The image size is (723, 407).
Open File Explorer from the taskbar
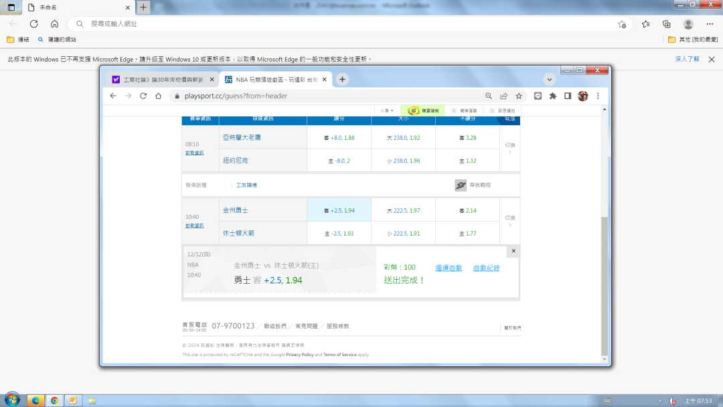(x=92, y=400)
